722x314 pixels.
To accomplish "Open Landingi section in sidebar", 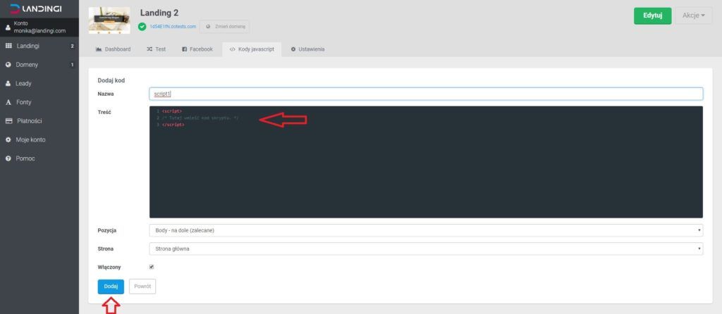I will click(28, 46).
